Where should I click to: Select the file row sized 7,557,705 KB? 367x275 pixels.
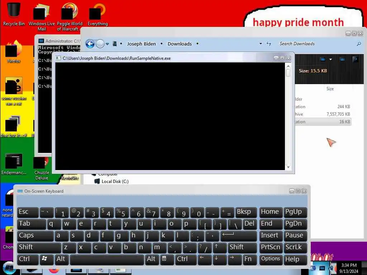(x=323, y=114)
